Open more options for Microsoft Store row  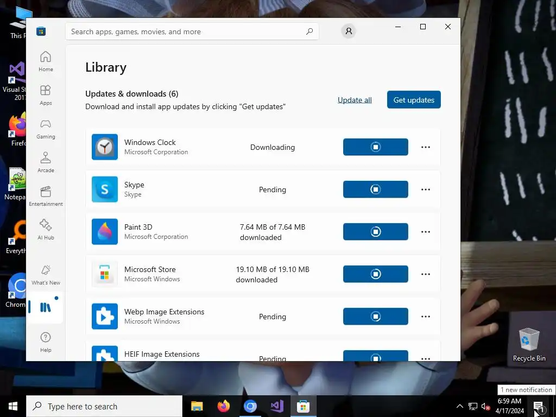(426, 274)
